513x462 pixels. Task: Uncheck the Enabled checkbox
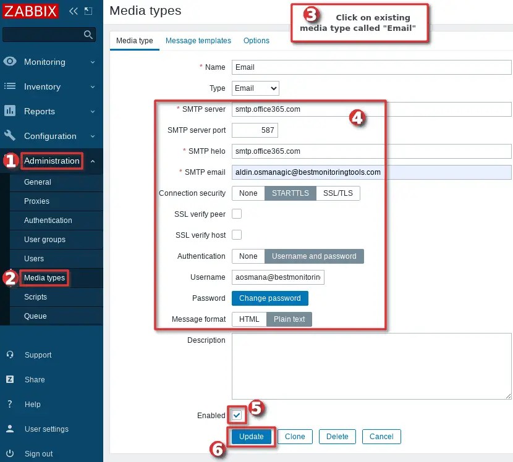tap(237, 415)
